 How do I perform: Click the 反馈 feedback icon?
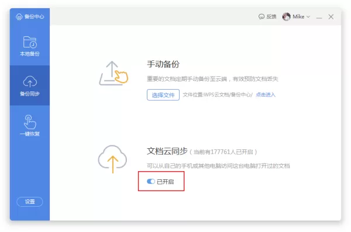point(261,16)
